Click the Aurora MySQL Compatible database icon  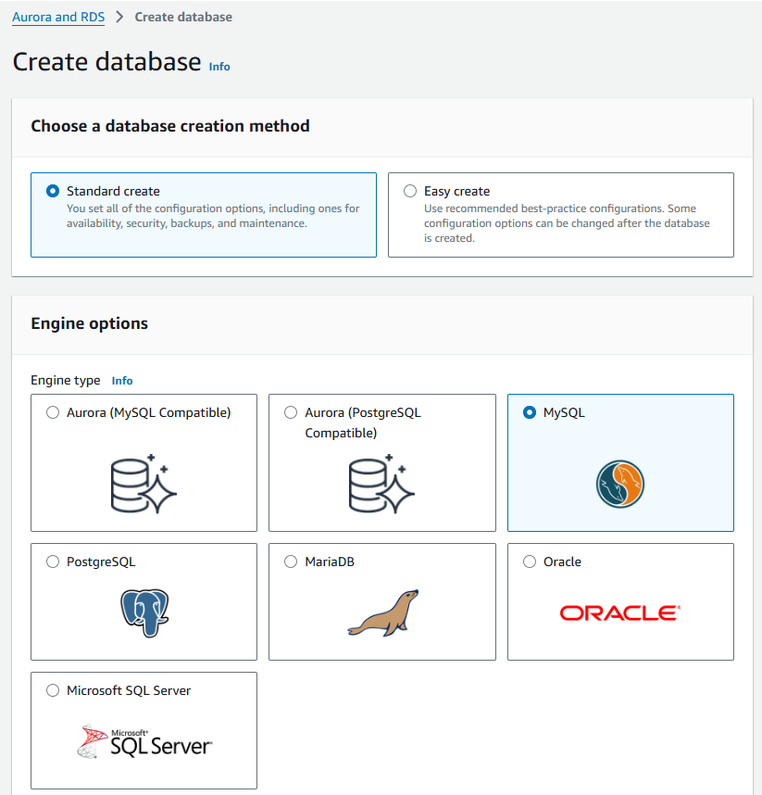[x=144, y=484]
